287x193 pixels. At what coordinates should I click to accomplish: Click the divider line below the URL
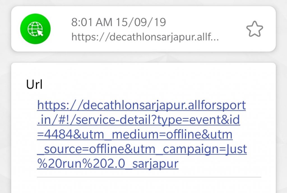point(149,177)
